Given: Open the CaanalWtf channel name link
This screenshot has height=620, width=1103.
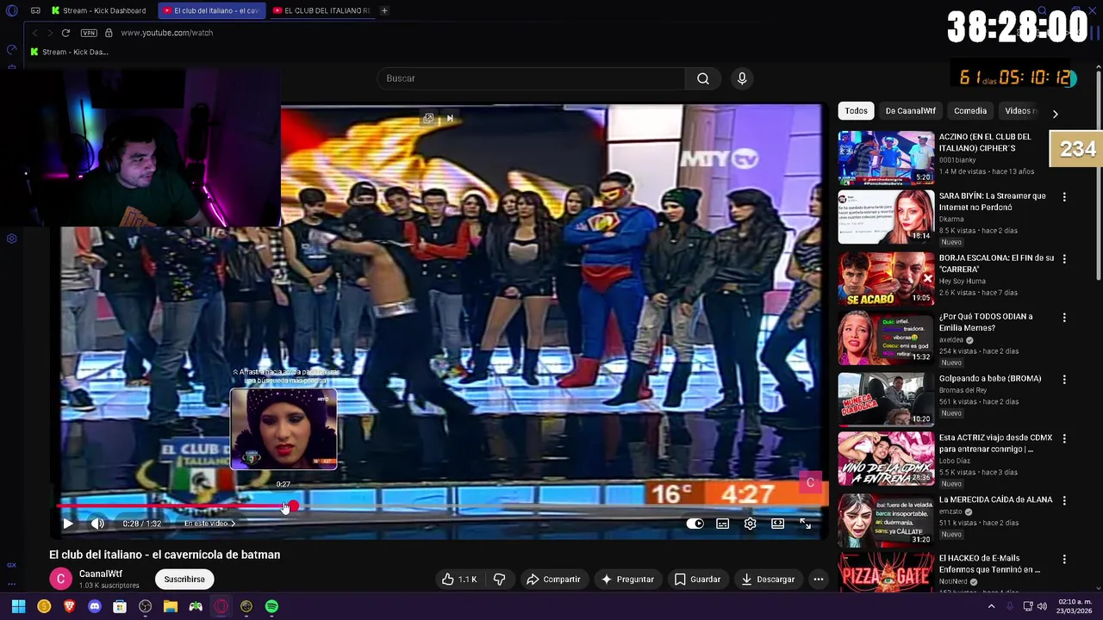Looking at the screenshot, I should coord(101,573).
